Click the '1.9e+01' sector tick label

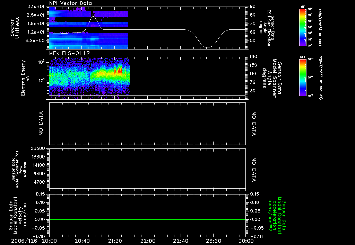[36, 24]
